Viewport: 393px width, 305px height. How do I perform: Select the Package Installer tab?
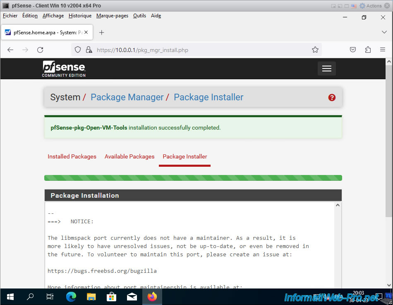coord(185,156)
